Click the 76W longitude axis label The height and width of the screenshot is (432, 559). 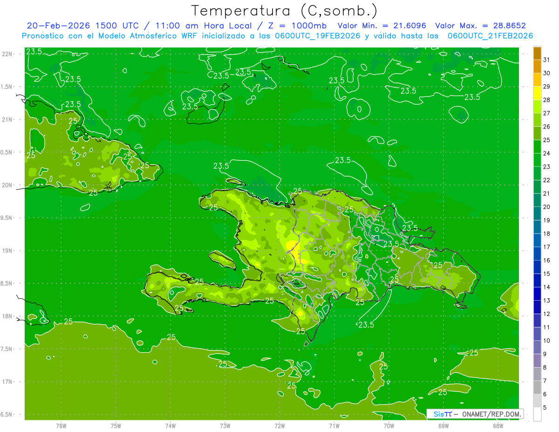pos(61,426)
